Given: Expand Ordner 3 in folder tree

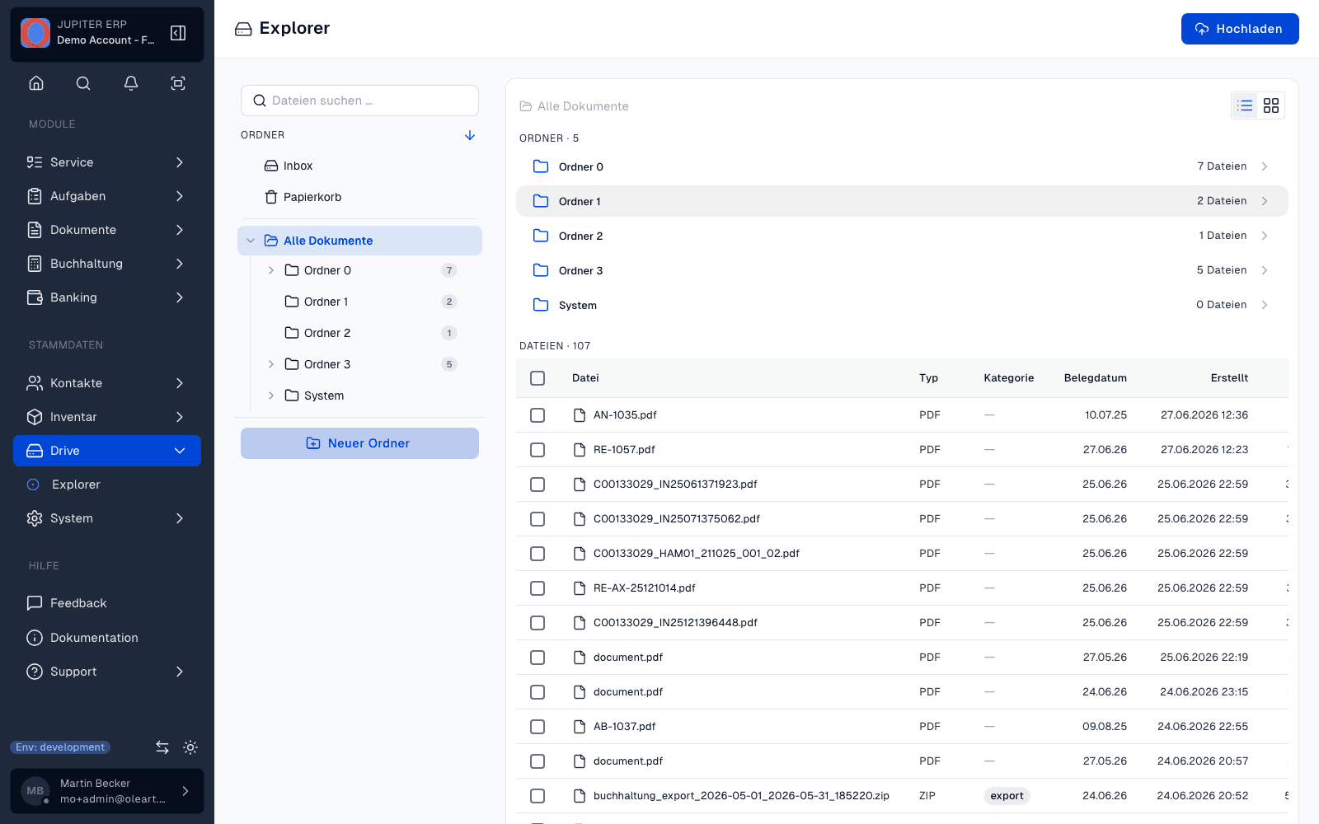Looking at the screenshot, I should [x=271, y=364].
